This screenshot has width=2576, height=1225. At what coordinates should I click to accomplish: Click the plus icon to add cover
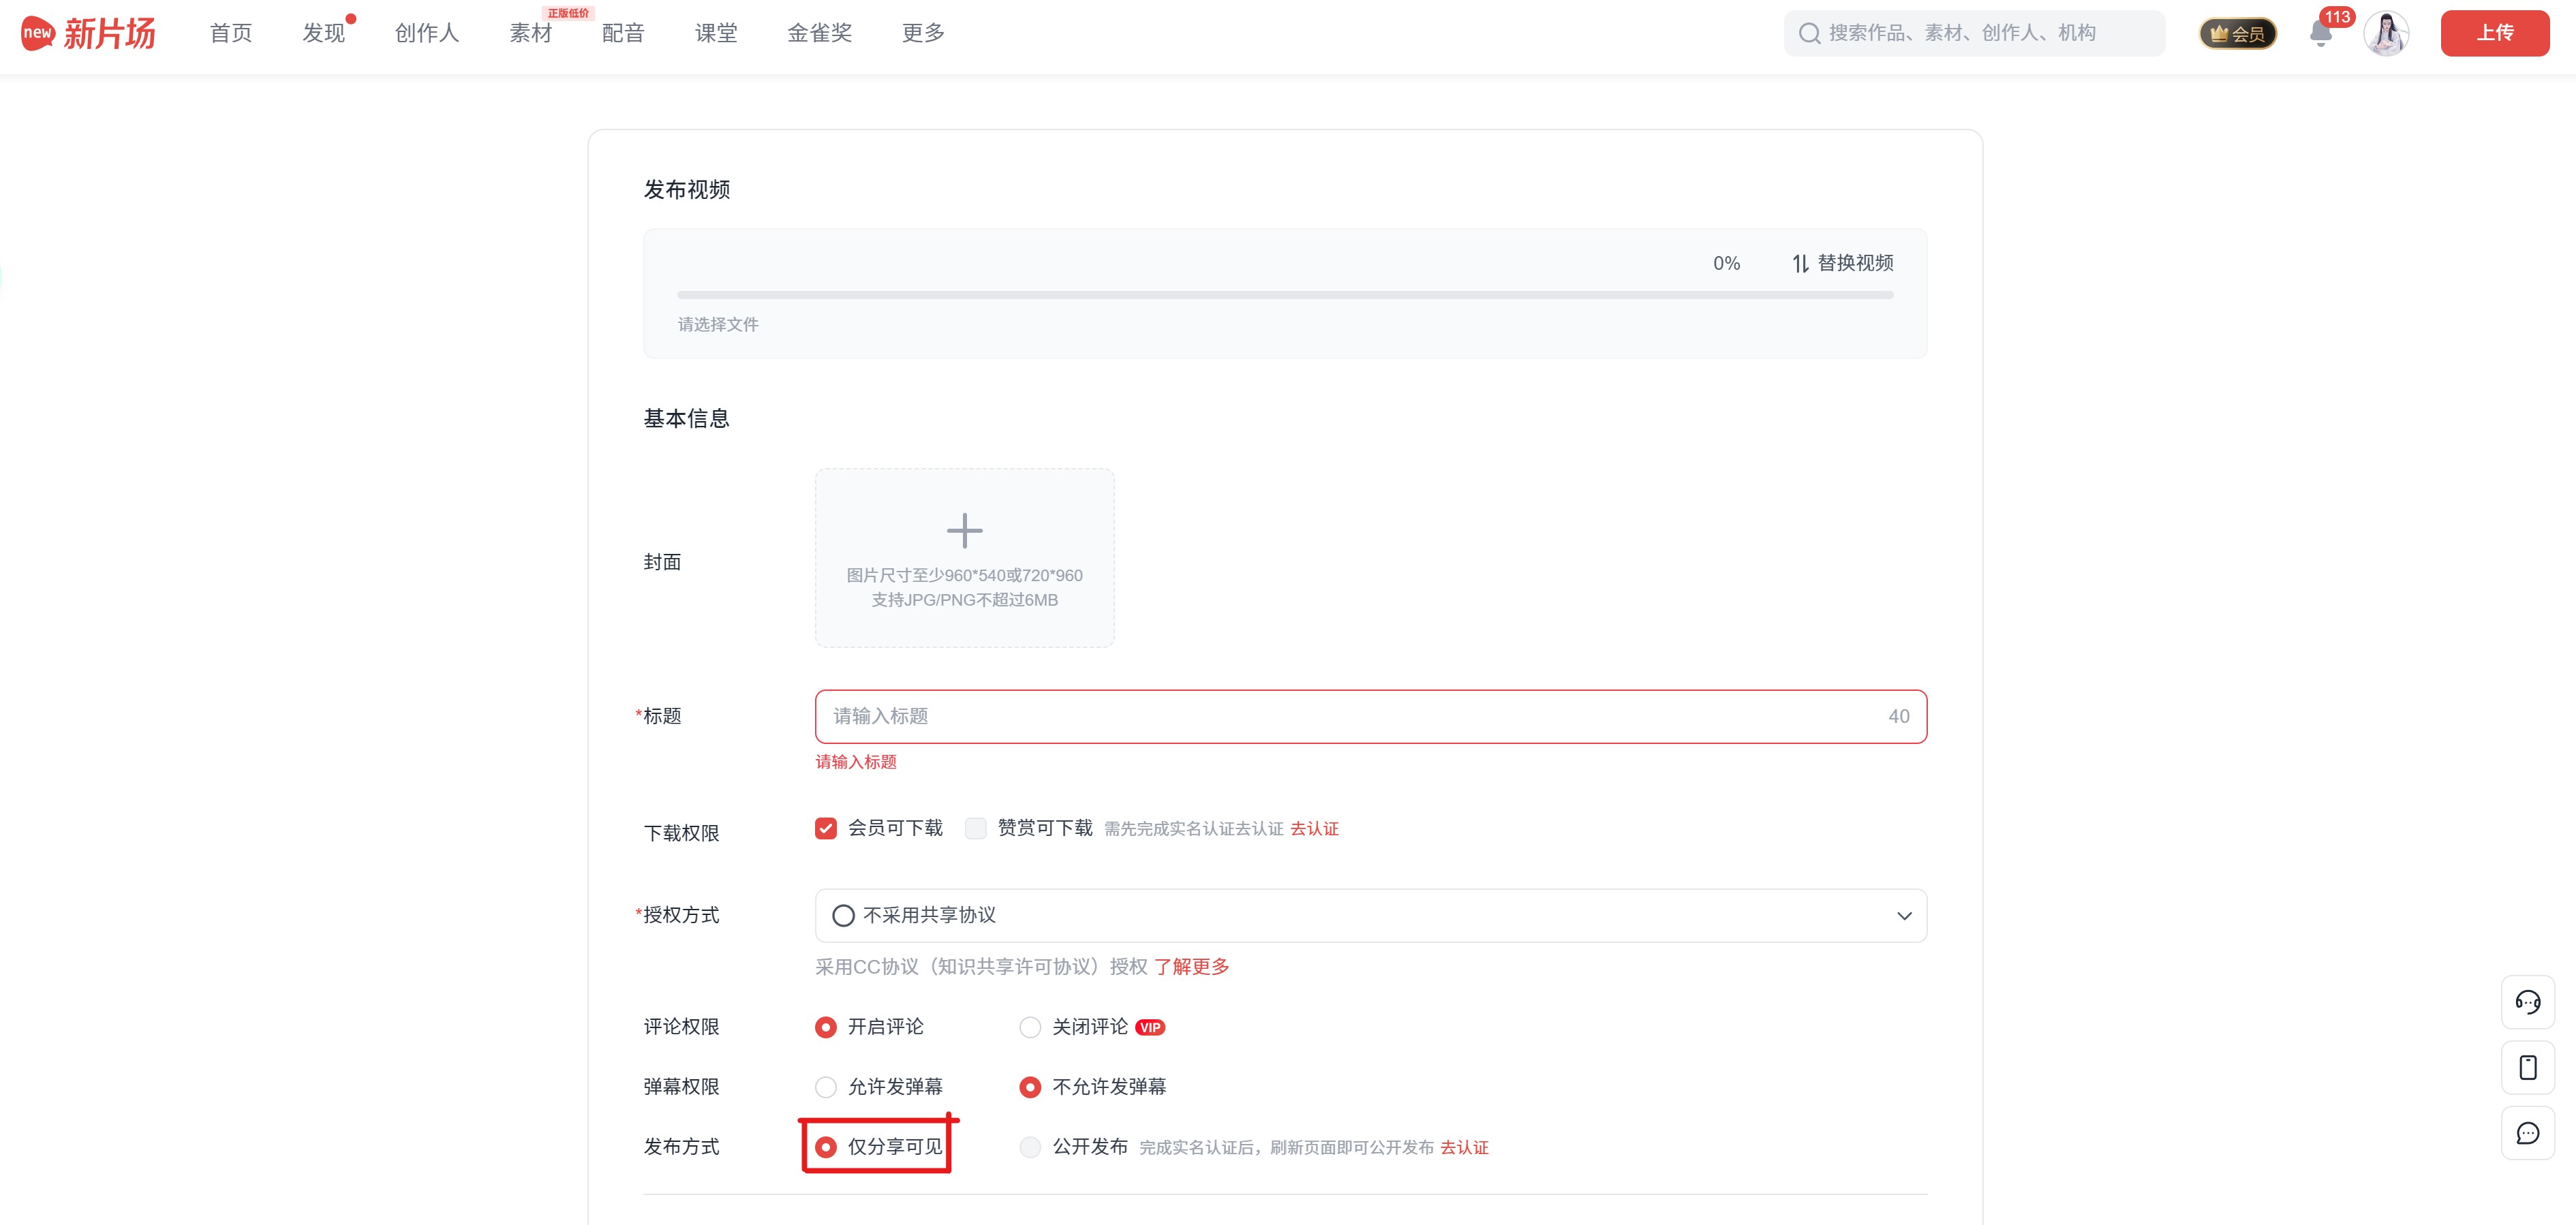[964, 531]
